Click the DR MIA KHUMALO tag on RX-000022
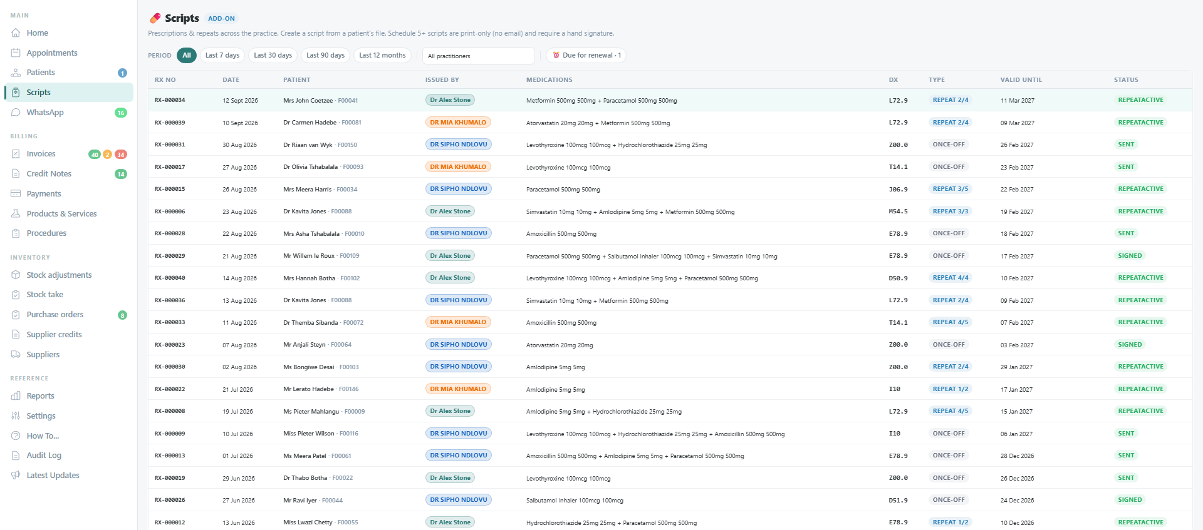Screen dimensions: 1203x530 coord(458,389)
